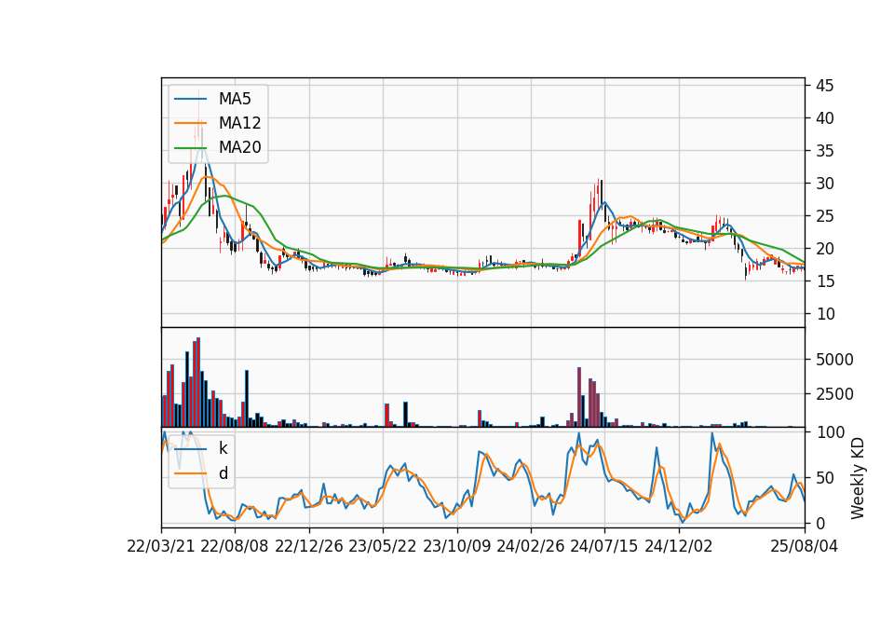Click the k legend label
This screenshot has height=643, width=894.
tap(223, 448)
